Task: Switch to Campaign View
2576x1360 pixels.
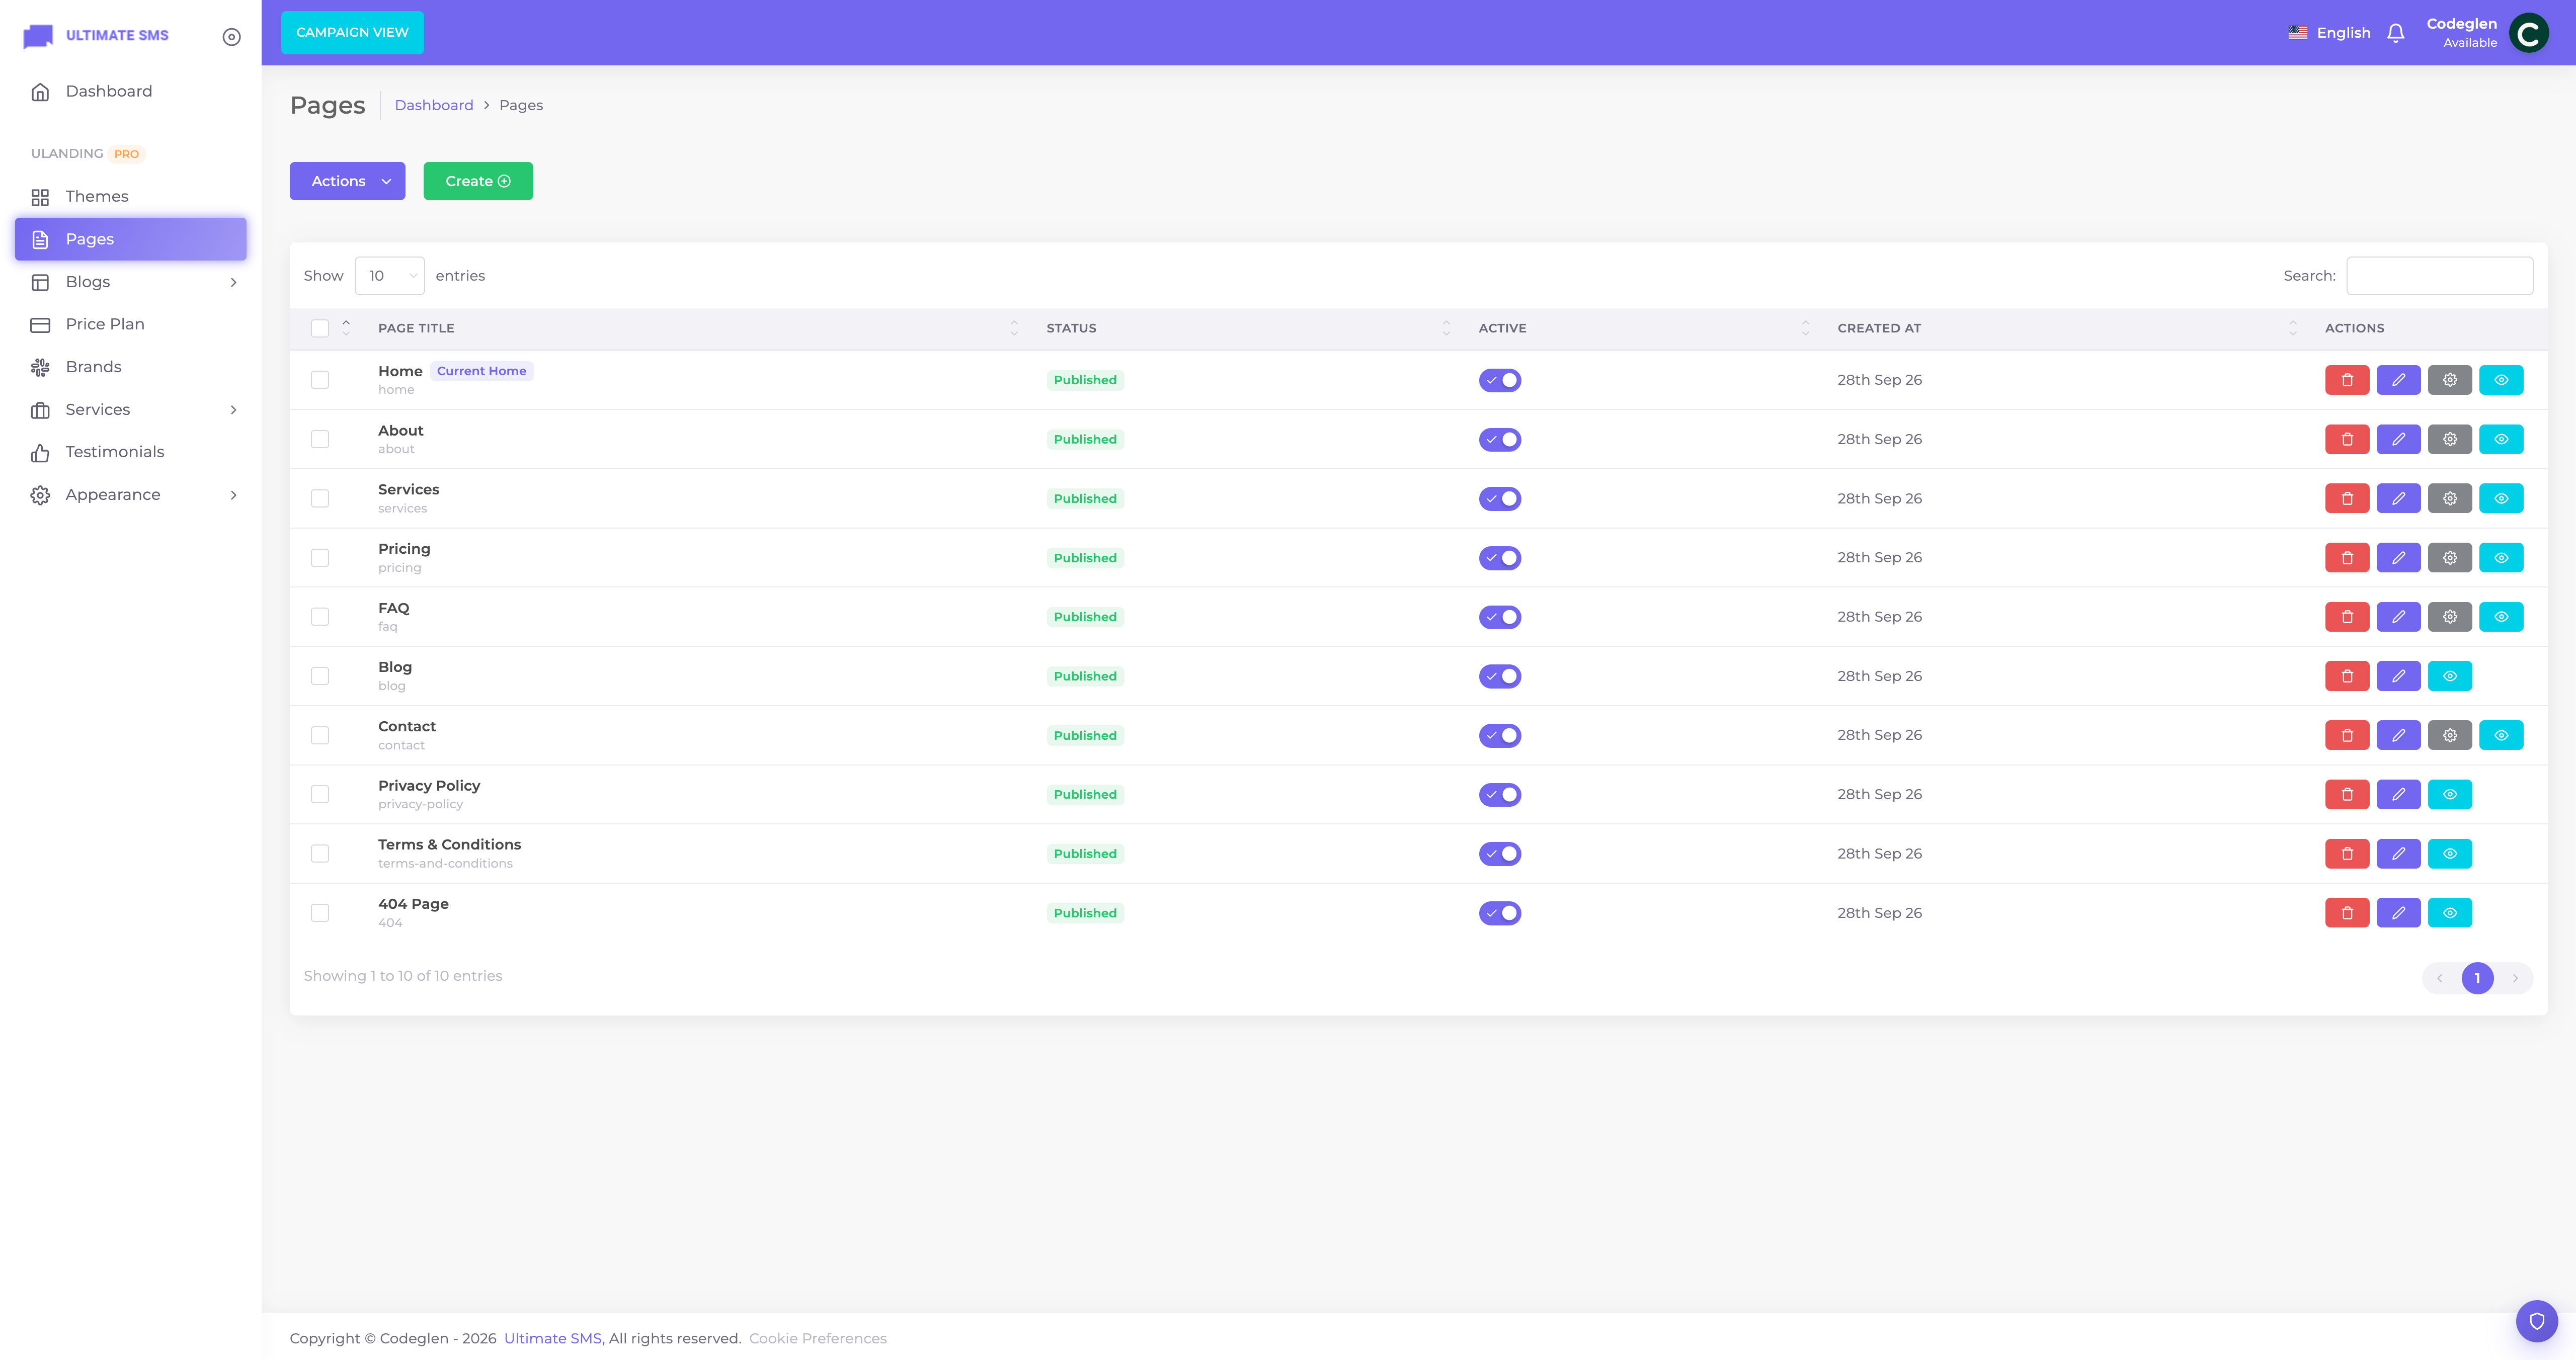Action: [x=352, y=33]
